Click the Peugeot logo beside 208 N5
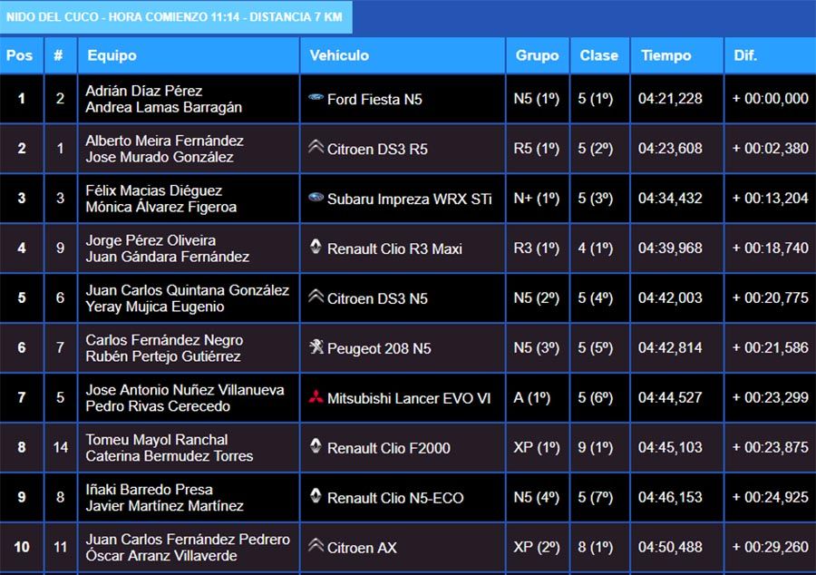816x575 pixels. 316,346
